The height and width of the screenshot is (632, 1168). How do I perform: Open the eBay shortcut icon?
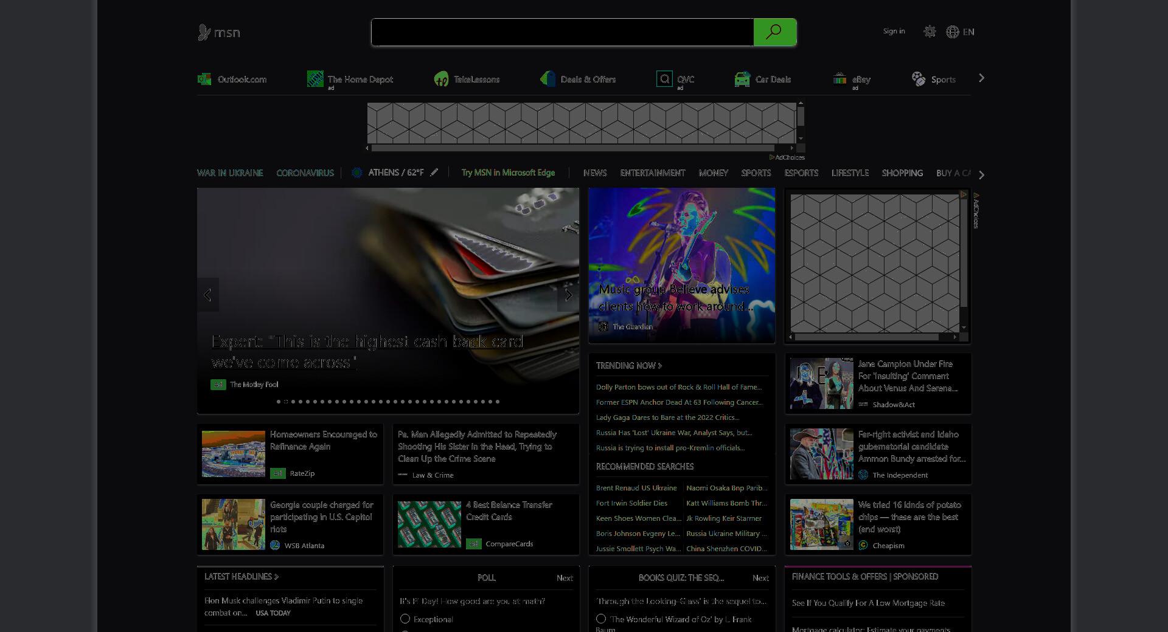pos(839,79)
